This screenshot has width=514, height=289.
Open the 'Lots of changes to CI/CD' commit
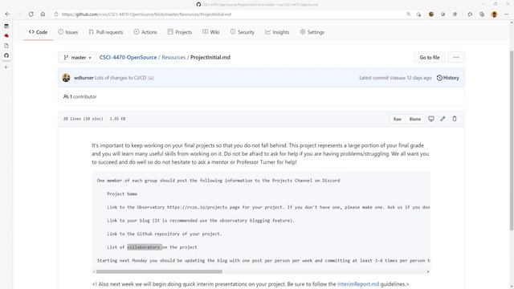(120, 78)
